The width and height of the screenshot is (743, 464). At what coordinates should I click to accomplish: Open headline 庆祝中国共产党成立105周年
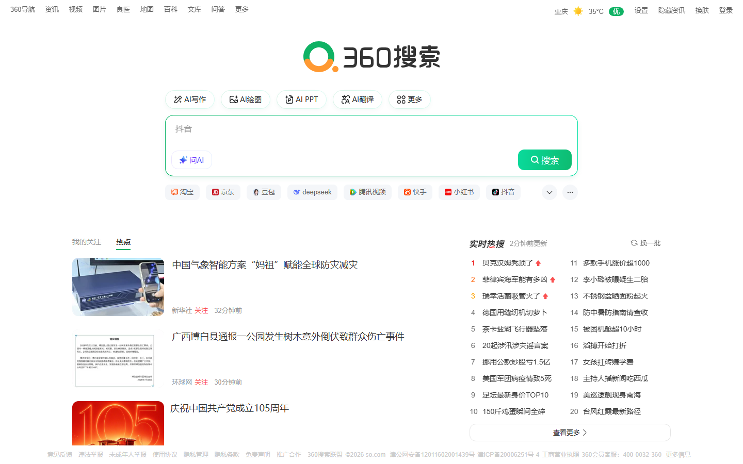(x=230, y=408)
